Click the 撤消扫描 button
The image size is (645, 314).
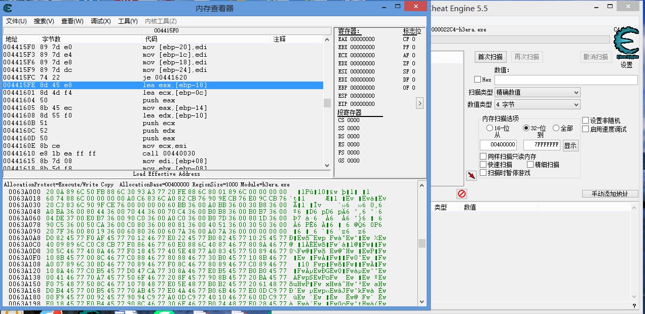coord(596,56)
